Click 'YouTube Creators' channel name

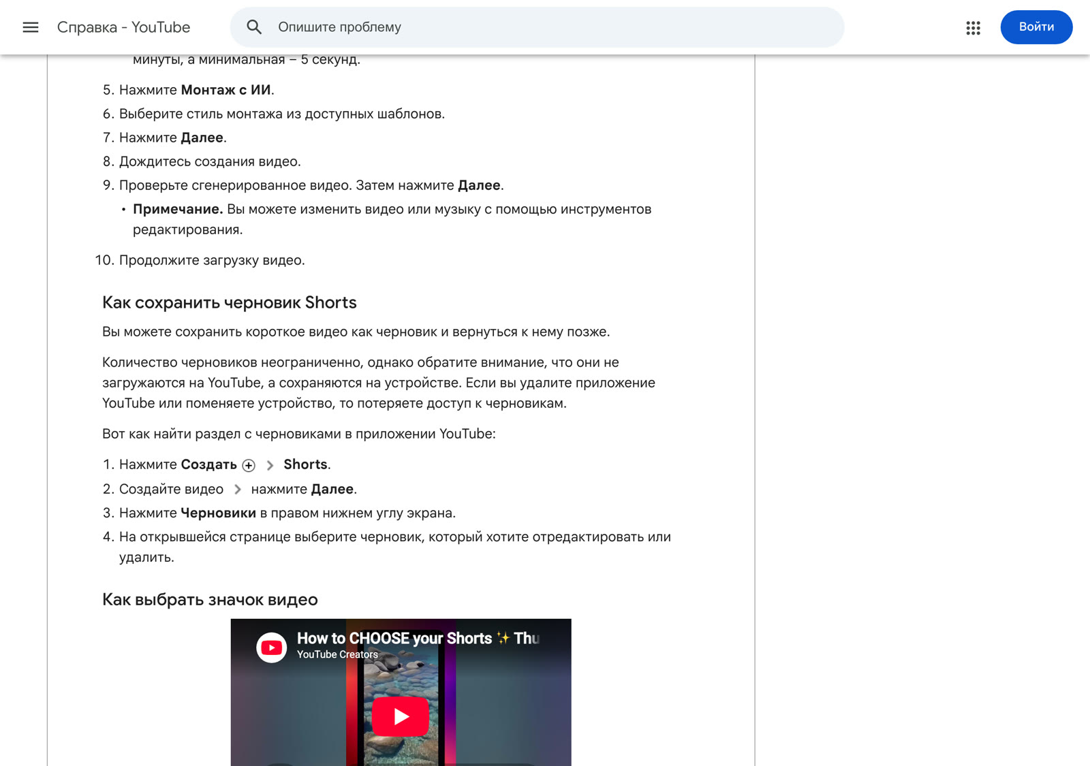[337, 654]
